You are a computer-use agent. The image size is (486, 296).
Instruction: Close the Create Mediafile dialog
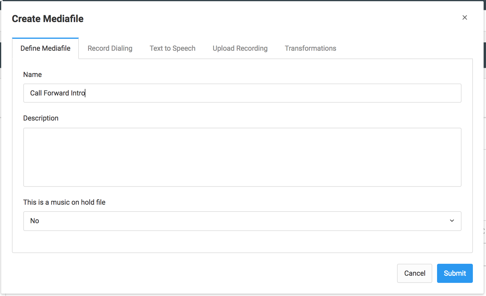[465, 18]
